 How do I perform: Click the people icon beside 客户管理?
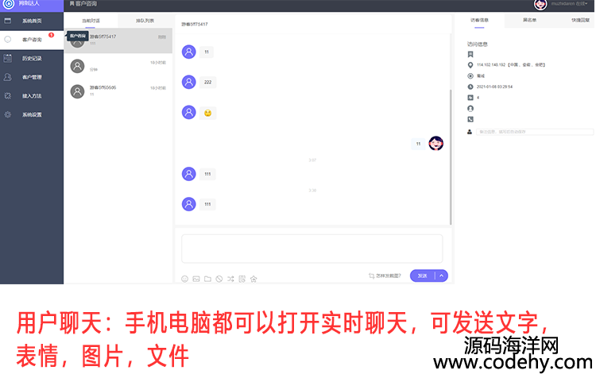point(8,77)
